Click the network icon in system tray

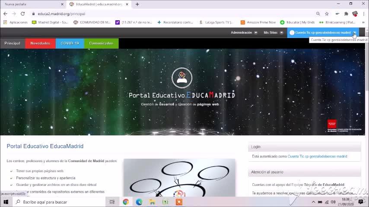327,202
